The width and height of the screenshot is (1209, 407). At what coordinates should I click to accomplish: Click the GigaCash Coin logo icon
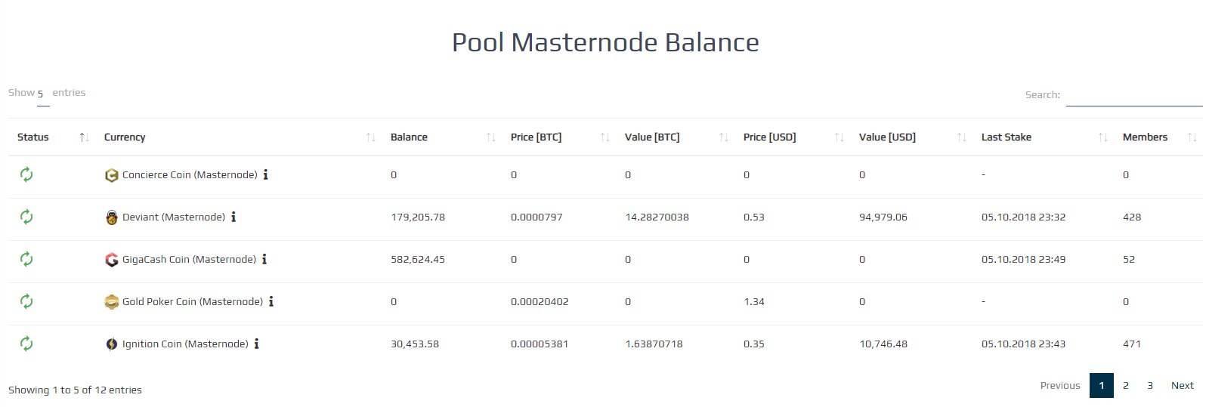click(112, 260)
